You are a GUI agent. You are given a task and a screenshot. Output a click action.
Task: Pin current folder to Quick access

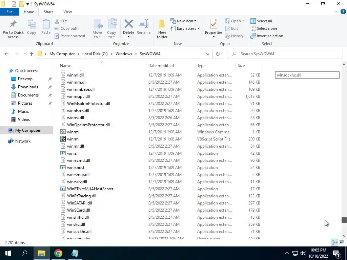tap(13, 29)
